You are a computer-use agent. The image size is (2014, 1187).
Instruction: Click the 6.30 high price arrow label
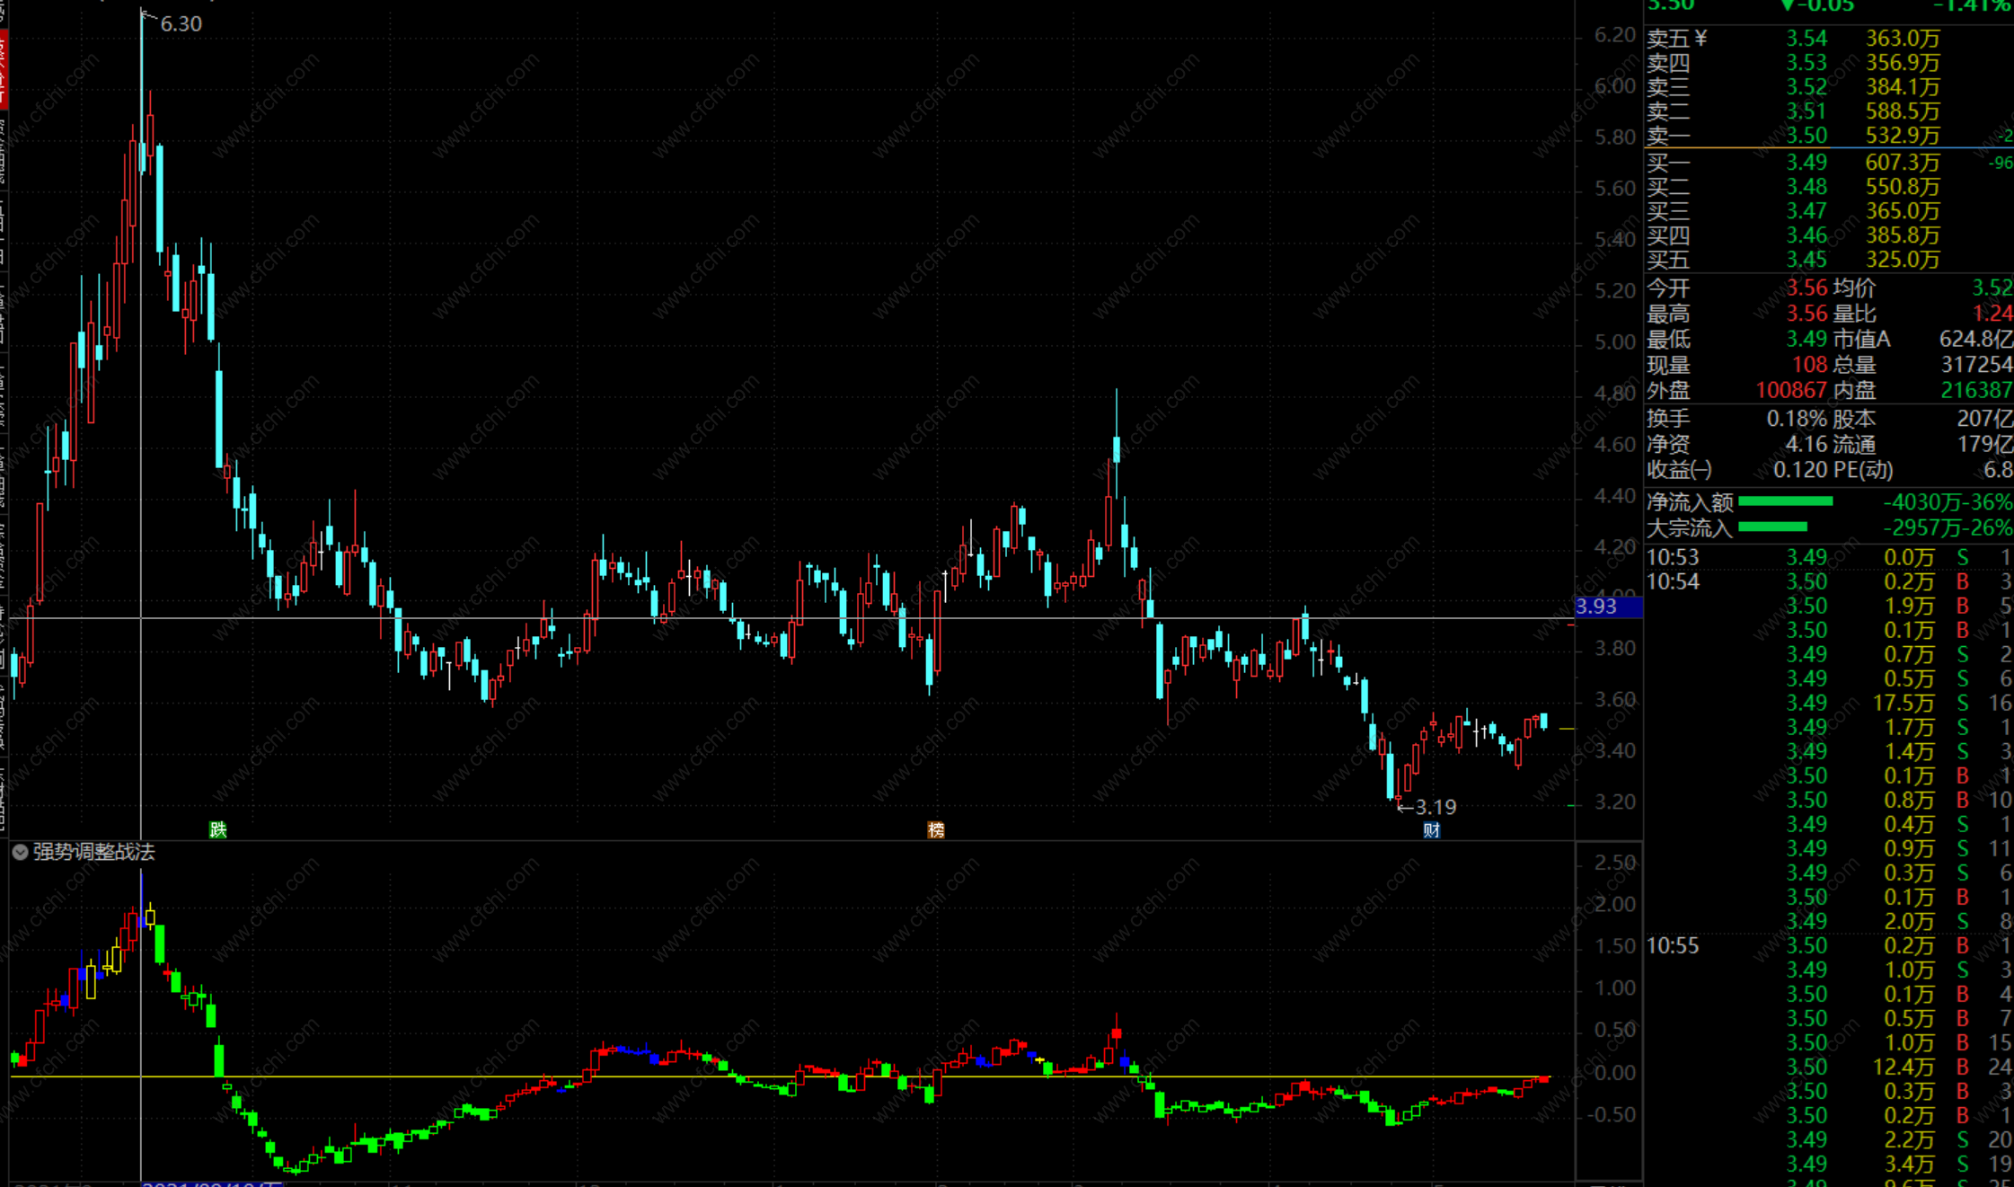(180, 24)
